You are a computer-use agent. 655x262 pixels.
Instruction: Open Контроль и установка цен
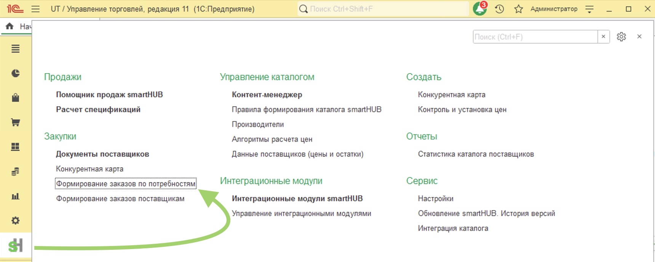pyautogui.click(x=462, y=110)
